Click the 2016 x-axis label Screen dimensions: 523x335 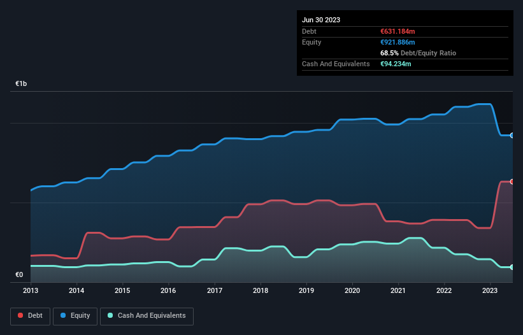coord(168,290)
